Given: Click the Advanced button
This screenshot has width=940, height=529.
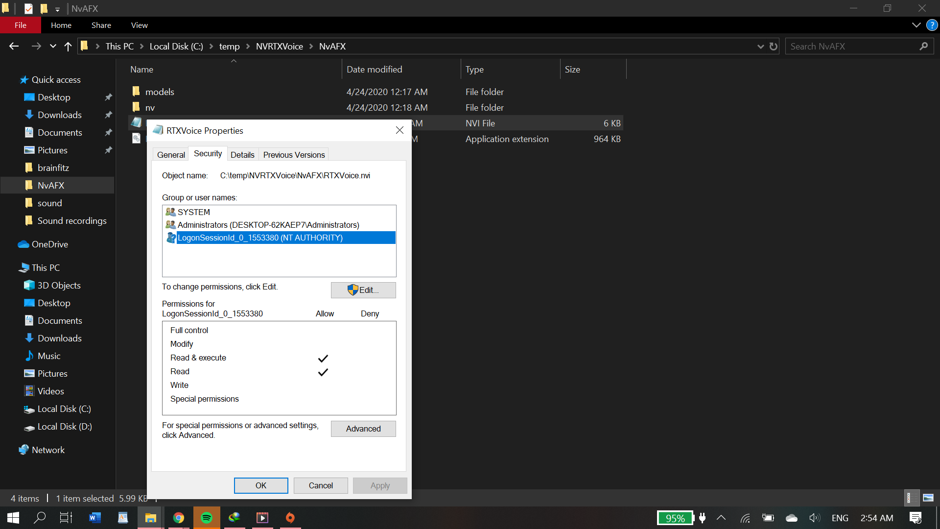Looking at the screenshot, I should [363, 429].
